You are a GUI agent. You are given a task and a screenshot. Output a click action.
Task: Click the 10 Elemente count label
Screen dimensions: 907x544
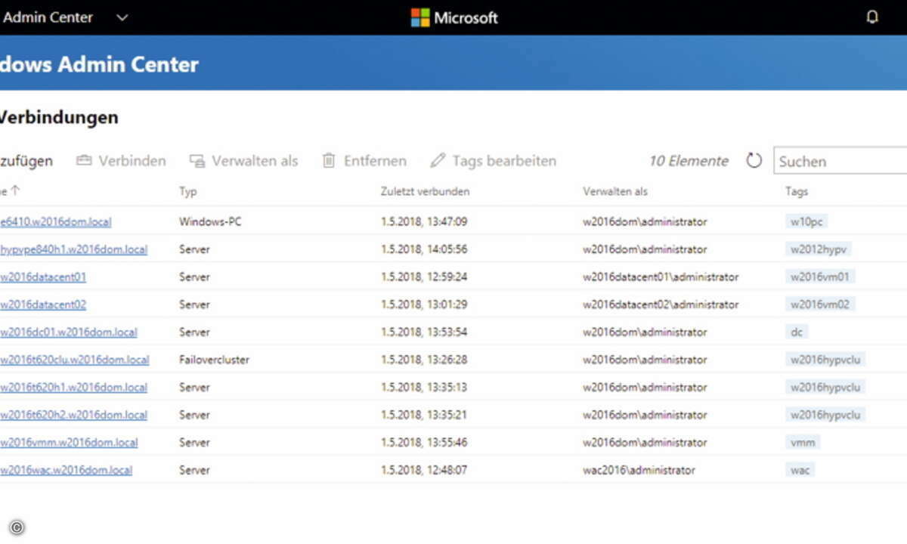[x=689, y=161]
